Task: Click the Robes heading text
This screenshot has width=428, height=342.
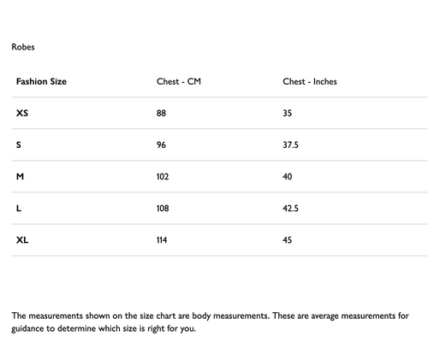Action: (23, 47)
